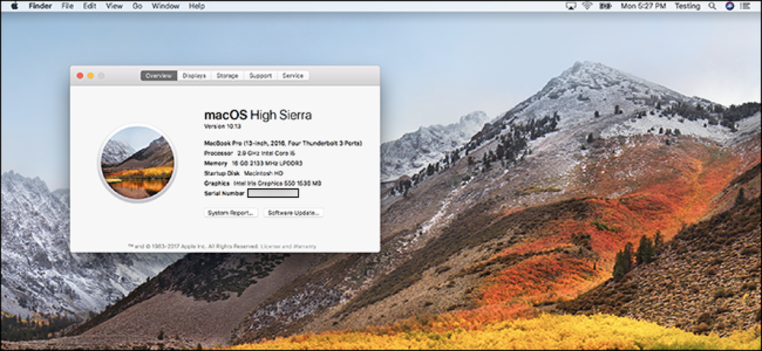The image size is (762, 351).
Task: Close the About This Mac window
Action: (x=80, y=75)
